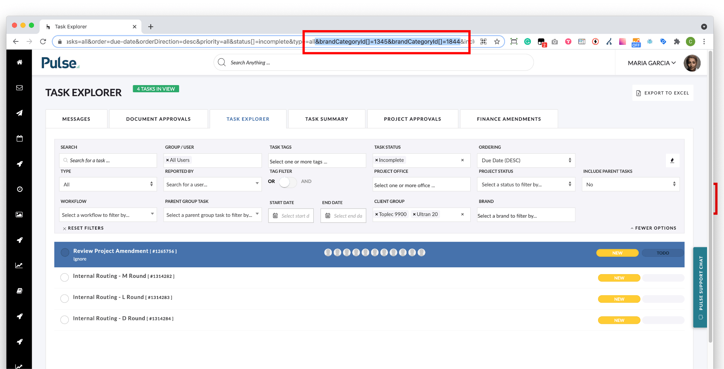Click the NEW badge on Internal Routing - M Round
The height and width of the screenshot is (369, 724).
click(619, 278)
